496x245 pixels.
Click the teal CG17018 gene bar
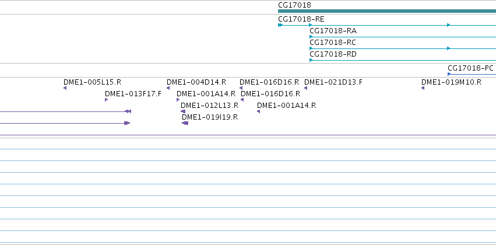pos(387,11)
